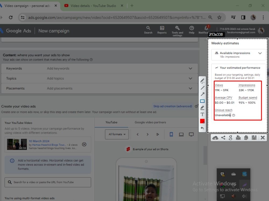269x201 pixels.
Task: Click Skip ad creation (advanced) link
Action: 173,106
